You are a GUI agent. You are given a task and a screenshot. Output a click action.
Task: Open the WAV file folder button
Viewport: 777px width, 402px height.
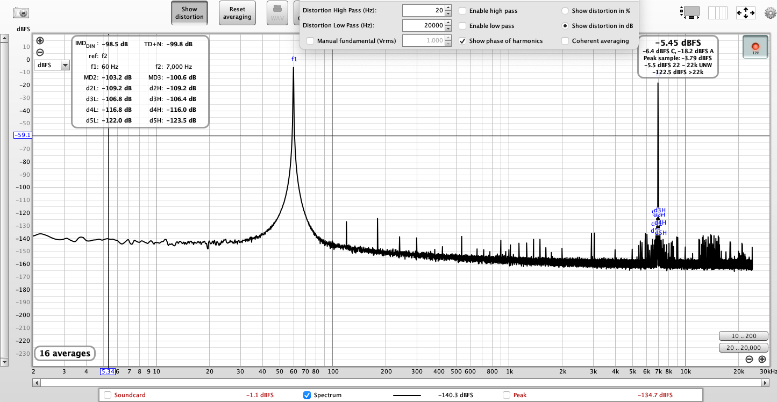pos(277,13)
